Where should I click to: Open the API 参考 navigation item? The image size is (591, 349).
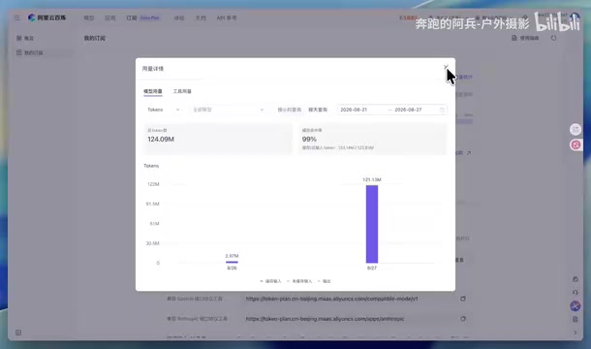[x=227, y=18]
